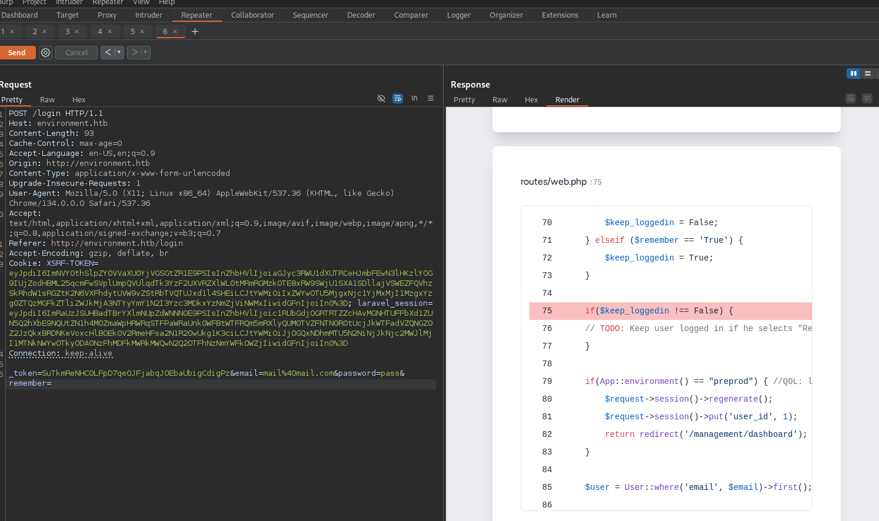Click the Content-Length: 93 header
This screenshot has width=879, height=521.
(x=51, y=133)
